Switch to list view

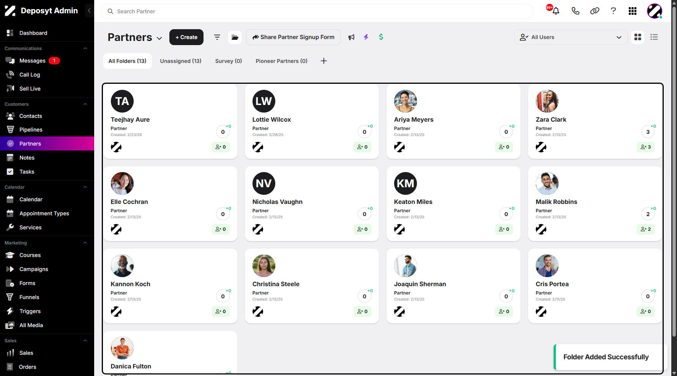point(654,37)
